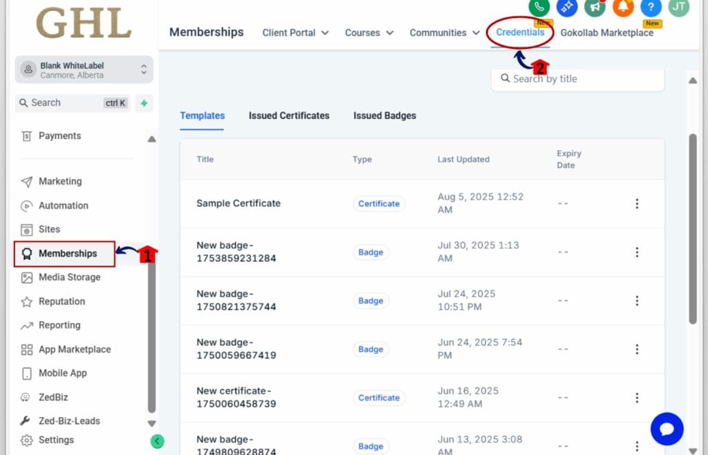Switch to Issued Badges tab
This screenshot has height=455, width=708.
[384, 115]
